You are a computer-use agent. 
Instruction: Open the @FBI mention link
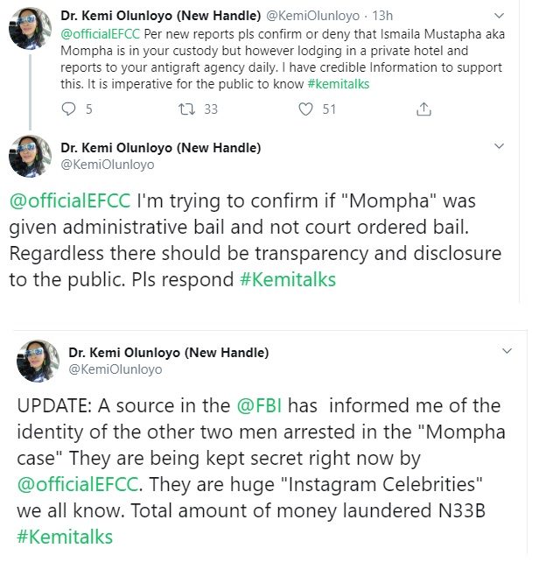coord(258,406)
